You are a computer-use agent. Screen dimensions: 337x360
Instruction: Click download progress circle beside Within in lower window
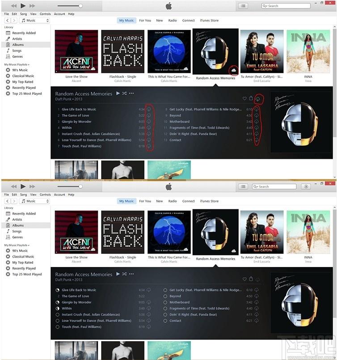(58, 308)
